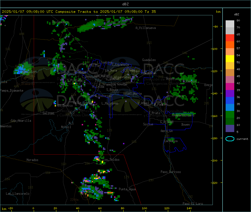
Task: Click the A_Villanueva place label
Action: pos(146,28)
